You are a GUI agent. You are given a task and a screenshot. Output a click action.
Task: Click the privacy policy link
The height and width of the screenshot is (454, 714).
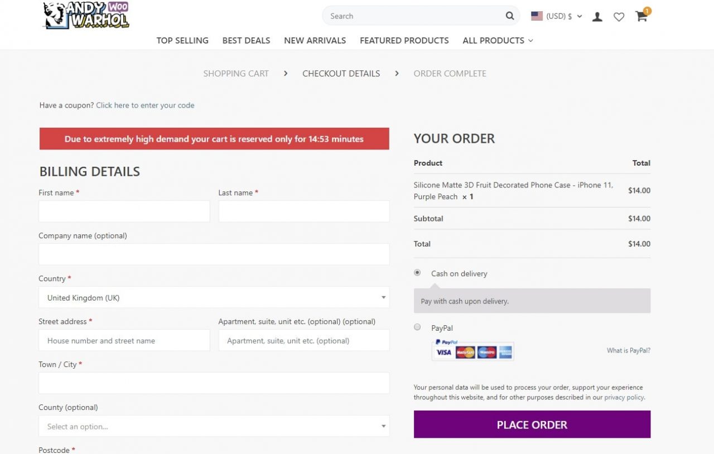624,397
